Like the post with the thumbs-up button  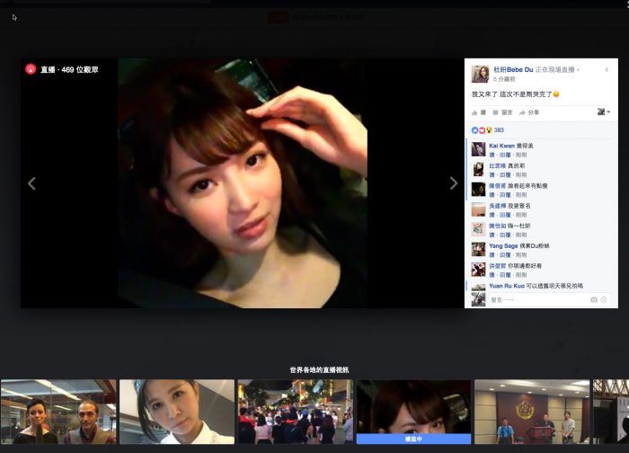click(x=479, y=112)
